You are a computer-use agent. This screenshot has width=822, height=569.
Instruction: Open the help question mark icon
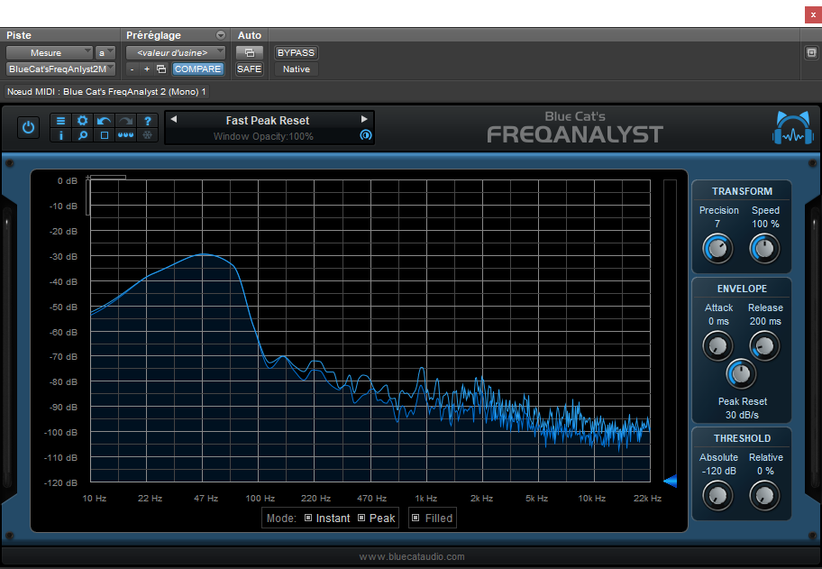[147, 120]
